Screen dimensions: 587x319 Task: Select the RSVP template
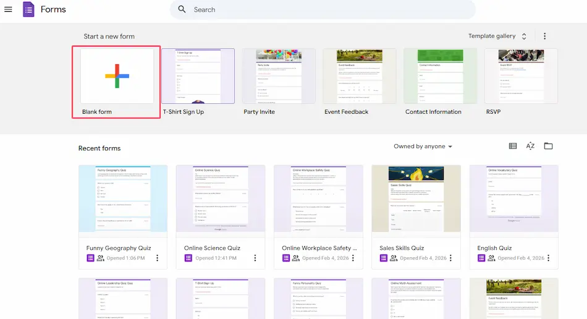point(521,76)
